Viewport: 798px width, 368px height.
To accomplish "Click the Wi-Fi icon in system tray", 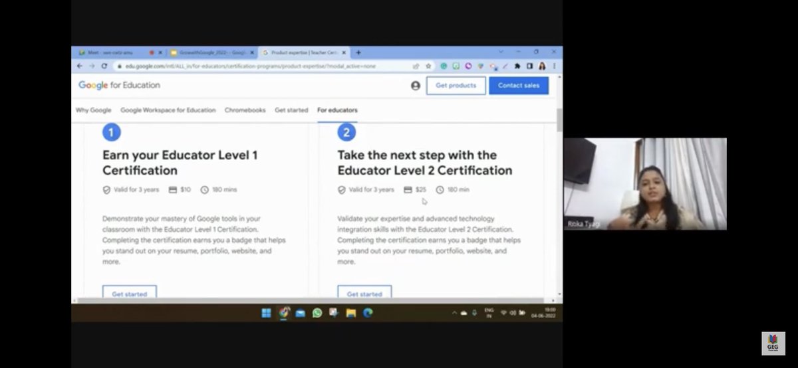I will tap(503, 313).
